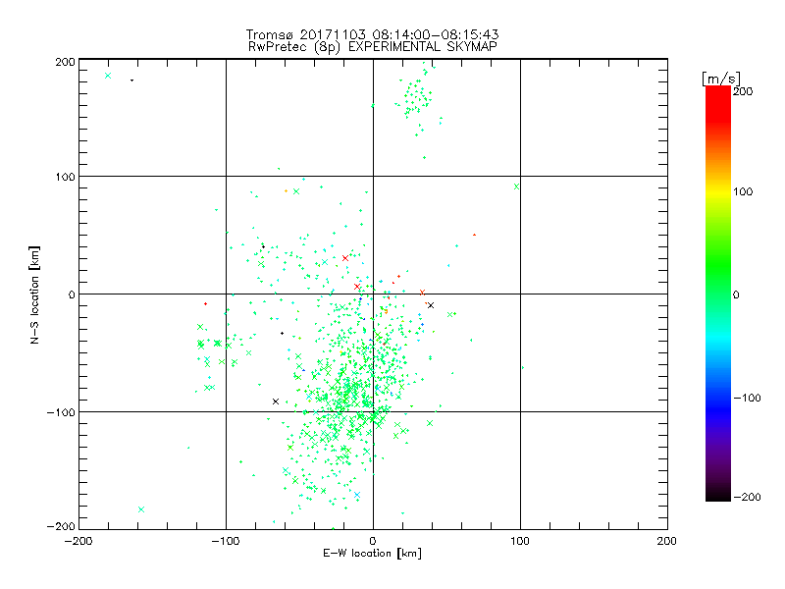Click the E-W axis tick label "100"
This screenshot has width=785, height=589.
click(520, 542)
